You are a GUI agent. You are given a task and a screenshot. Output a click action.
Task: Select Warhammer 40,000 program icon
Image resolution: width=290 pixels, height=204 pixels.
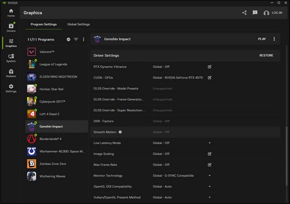tap(31, 151)
